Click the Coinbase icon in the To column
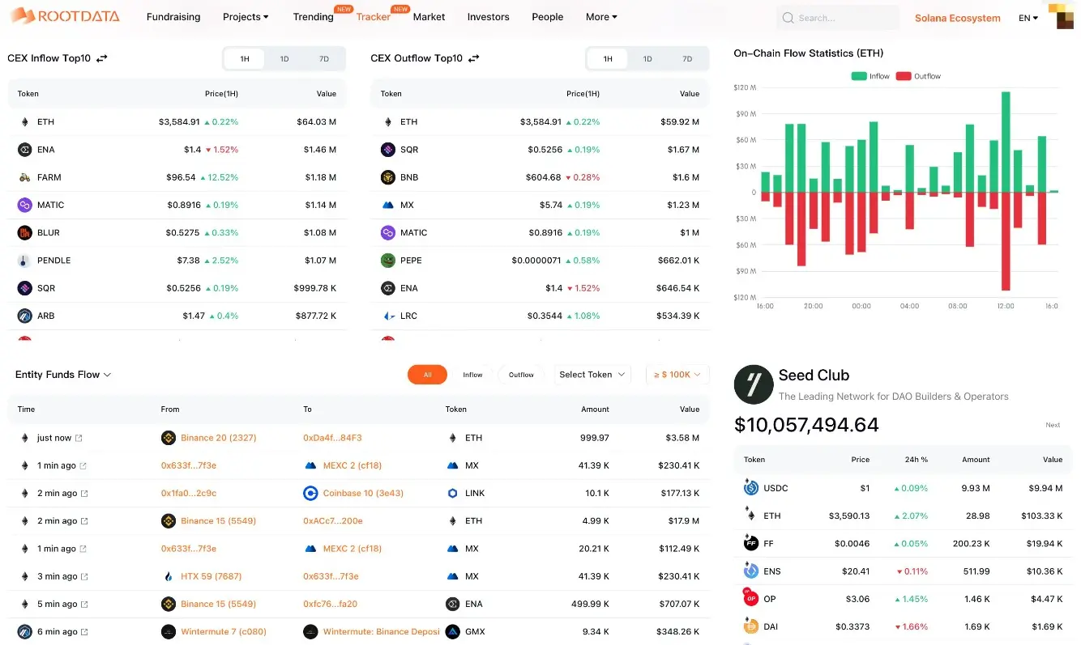1081x645 pixels. 310,493
